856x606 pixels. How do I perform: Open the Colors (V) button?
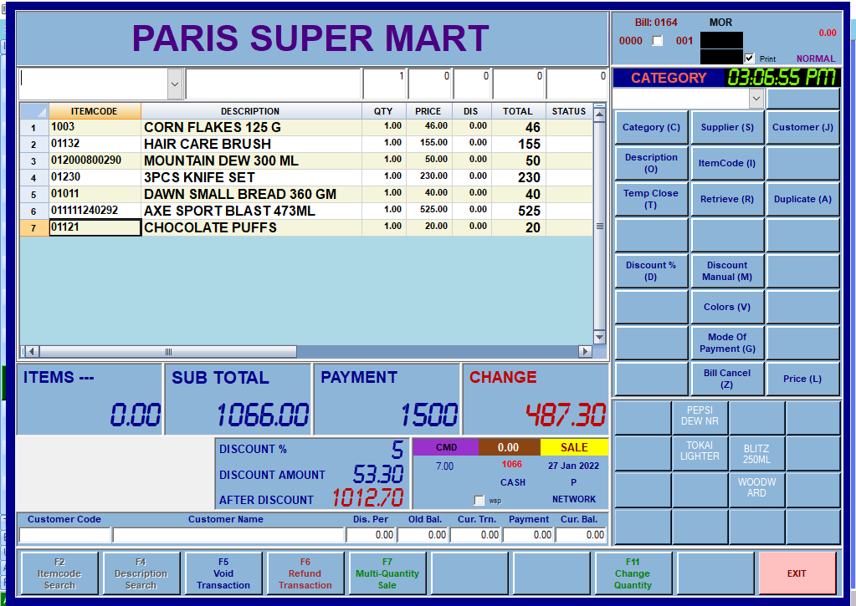tap(726, 307)
